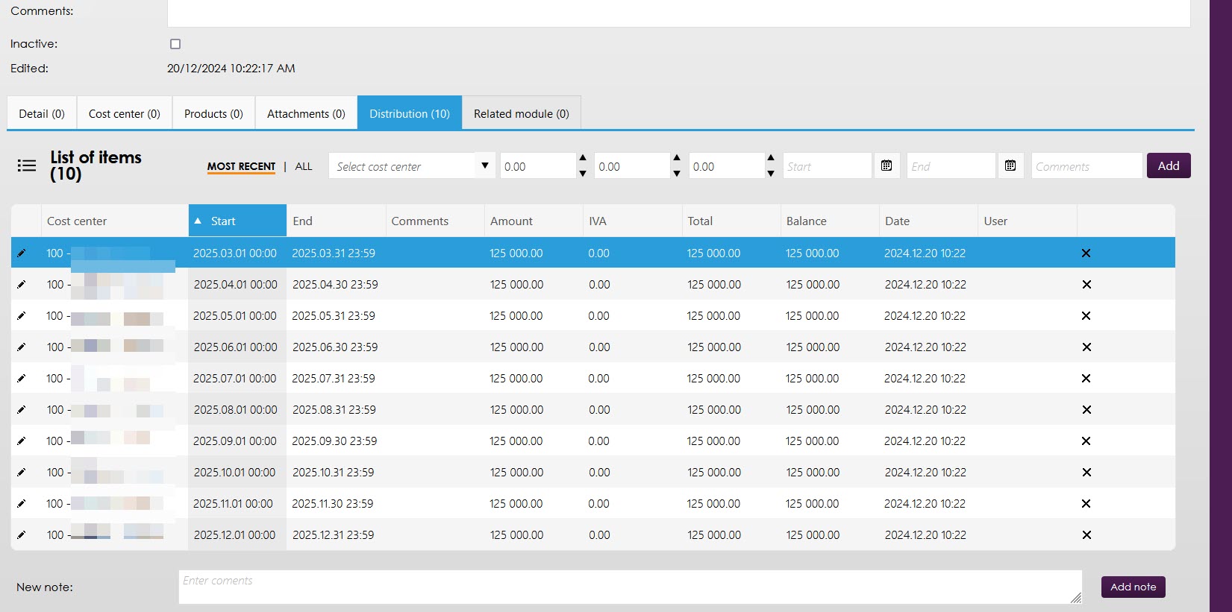Show ALL items filter
The height and width of the screenshot is (612, 1232).
click(304, 166)
